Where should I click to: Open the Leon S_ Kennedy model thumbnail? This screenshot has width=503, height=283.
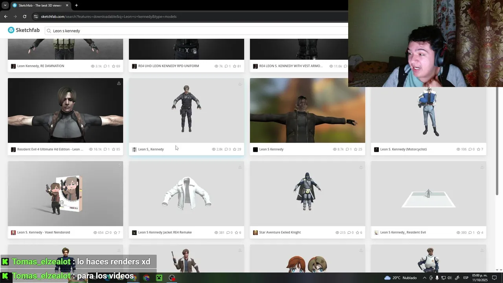[186, 110]
